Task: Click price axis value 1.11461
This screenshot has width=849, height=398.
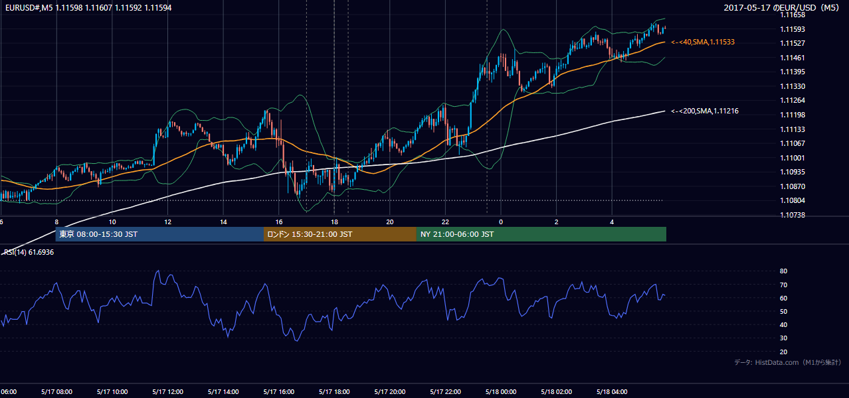Action: pyautogui.click(x=792, y=58)
